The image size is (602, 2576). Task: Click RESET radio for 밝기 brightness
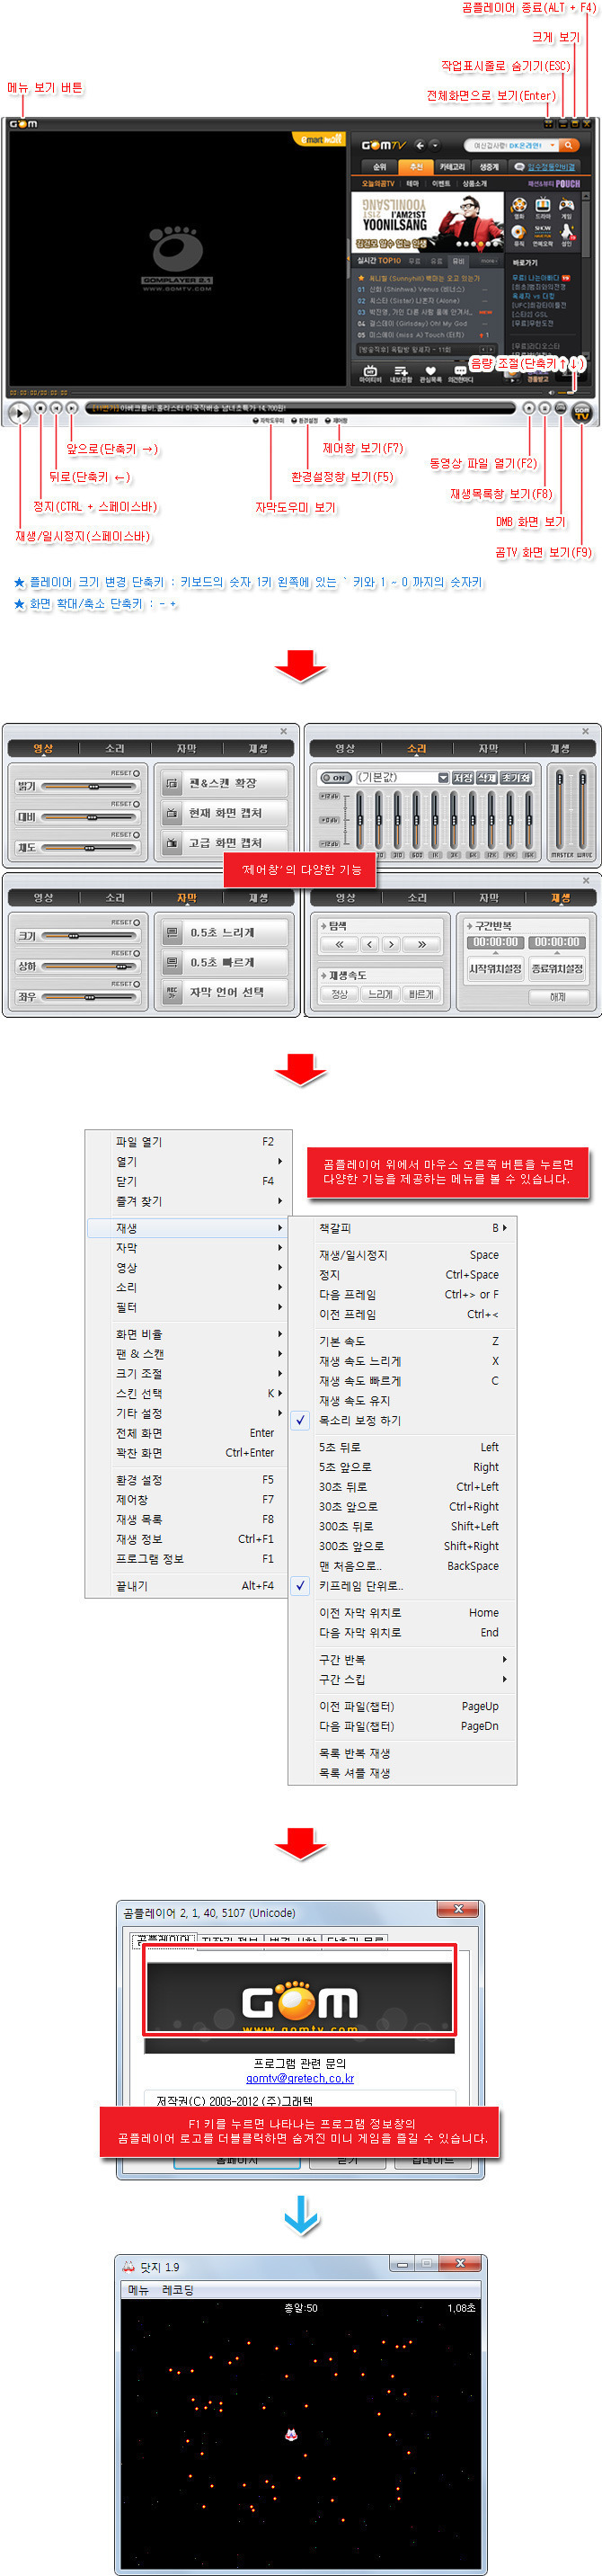tap(136, 773)
